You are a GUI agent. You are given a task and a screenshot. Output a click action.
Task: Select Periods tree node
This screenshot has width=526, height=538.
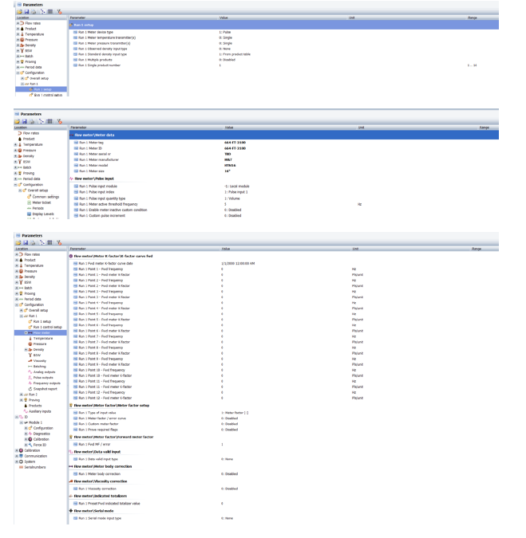pyautogui.click(x=38, y=208)
